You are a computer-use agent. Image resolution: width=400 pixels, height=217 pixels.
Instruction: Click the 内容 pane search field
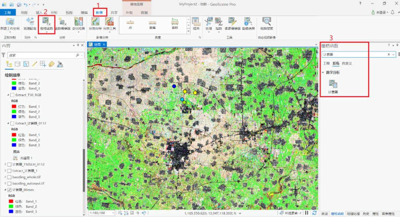(43, 55)
